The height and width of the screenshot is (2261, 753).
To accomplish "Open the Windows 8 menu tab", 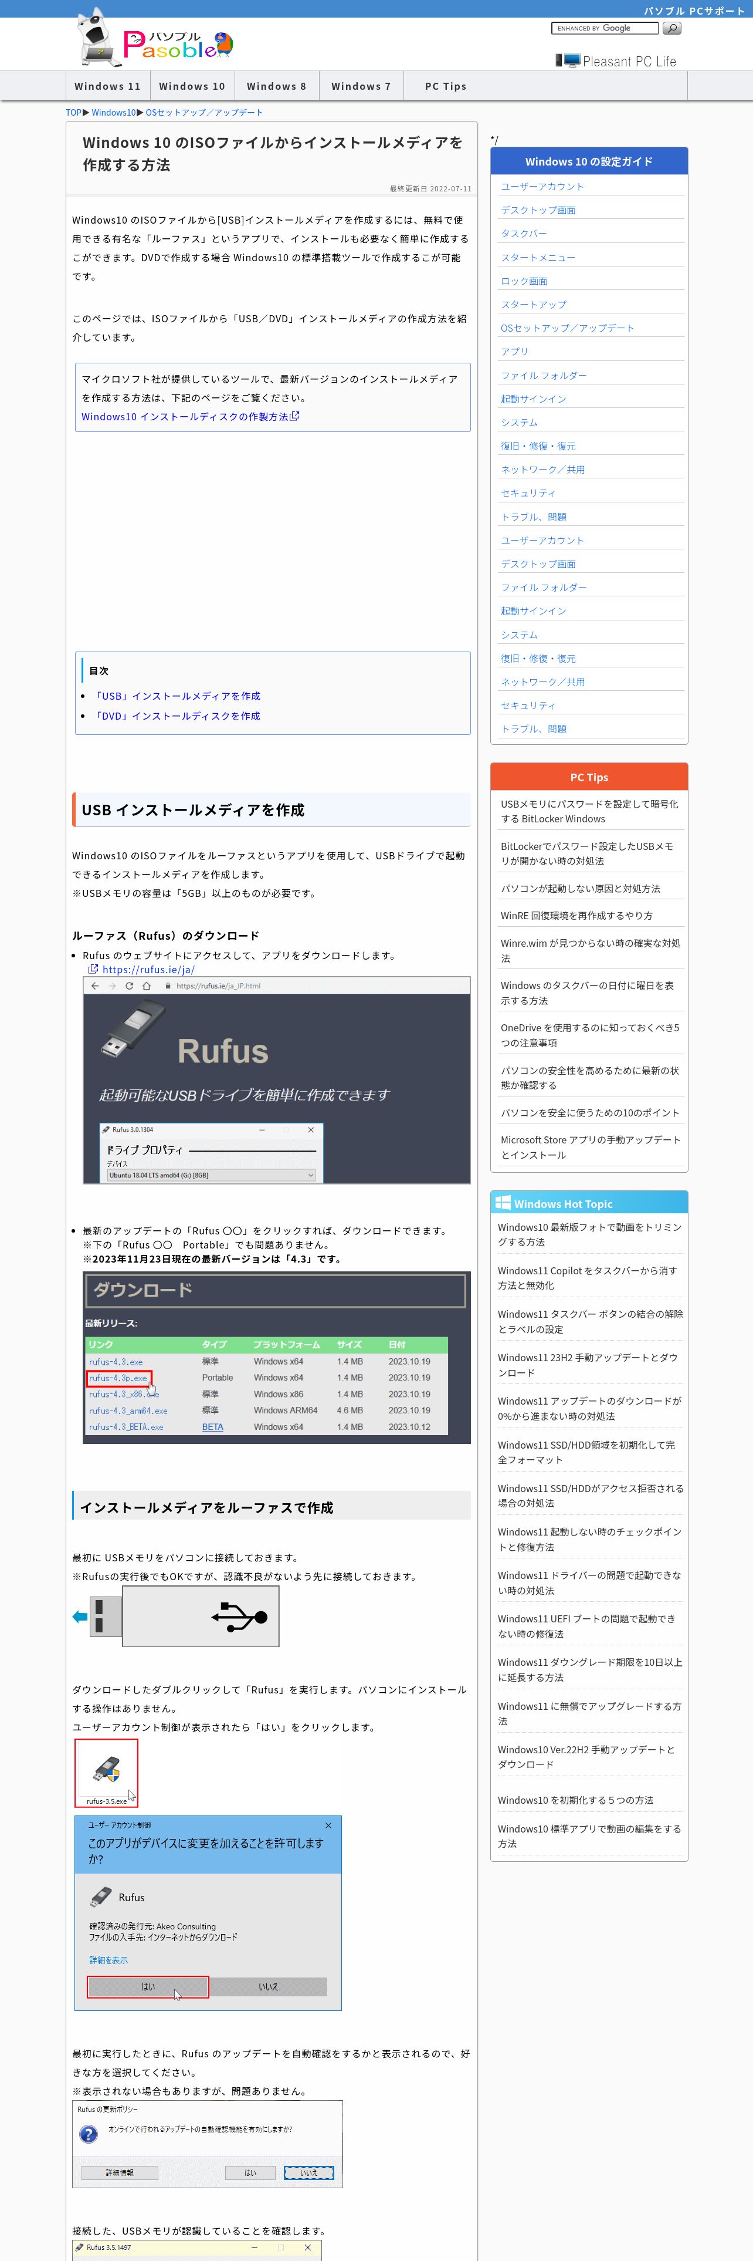I will [x=276, y=86].
